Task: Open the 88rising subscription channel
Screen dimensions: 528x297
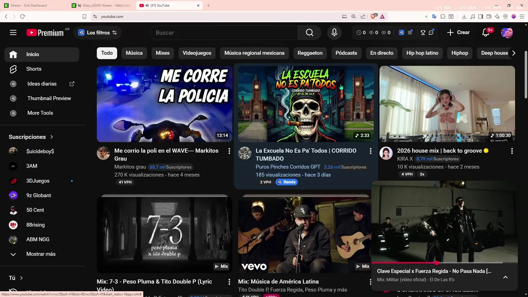Action: click(x=42, y=225)
